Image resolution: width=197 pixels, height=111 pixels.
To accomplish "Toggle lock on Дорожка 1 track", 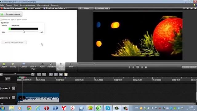I will tap(14, 98).
